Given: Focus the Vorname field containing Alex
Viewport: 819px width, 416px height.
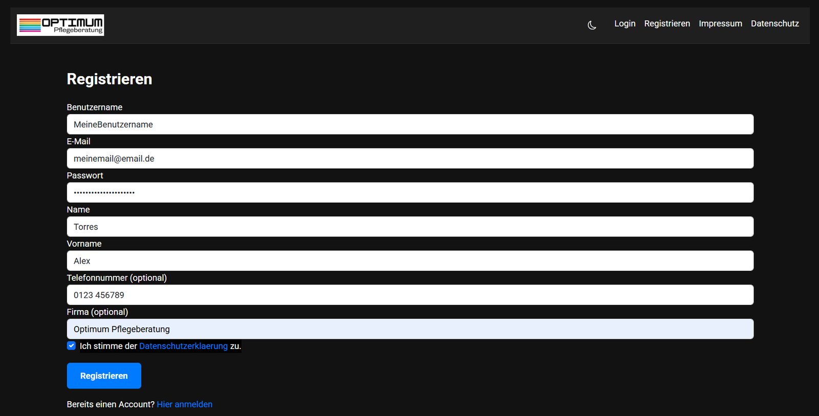Looking at the screenshot, I should [409, 261].
